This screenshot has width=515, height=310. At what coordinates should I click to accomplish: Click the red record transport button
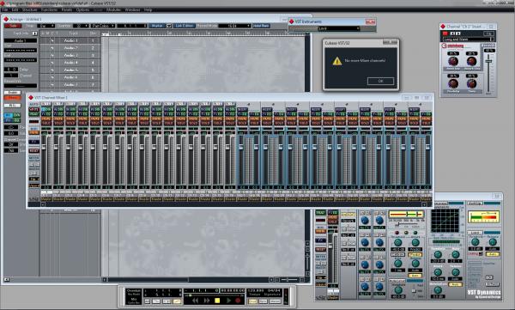click(x=239, y=301)
